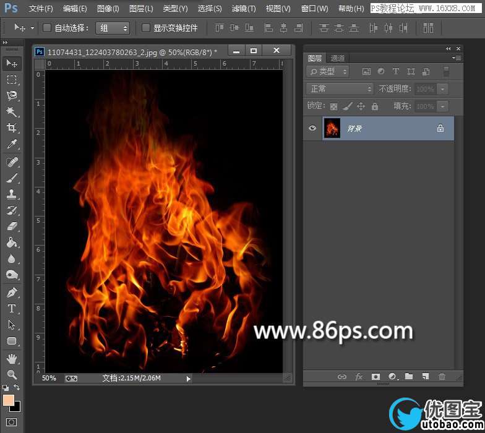The width and height of the screenshot is (485, 433).
Task: Hide the 背景 layer visibility eye
Action: [x=312, y=128]
